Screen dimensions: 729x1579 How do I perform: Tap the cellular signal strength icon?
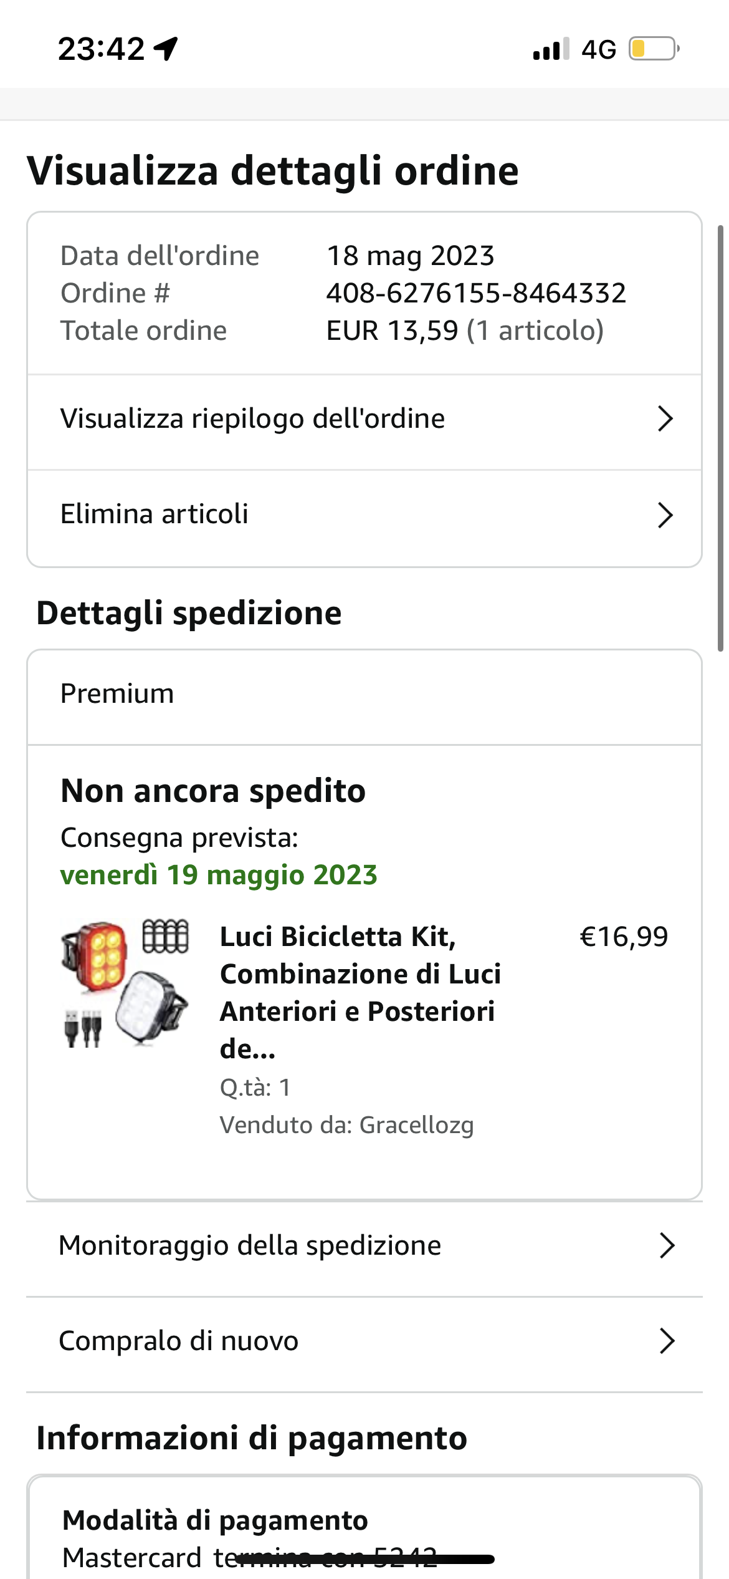(551, 49)
